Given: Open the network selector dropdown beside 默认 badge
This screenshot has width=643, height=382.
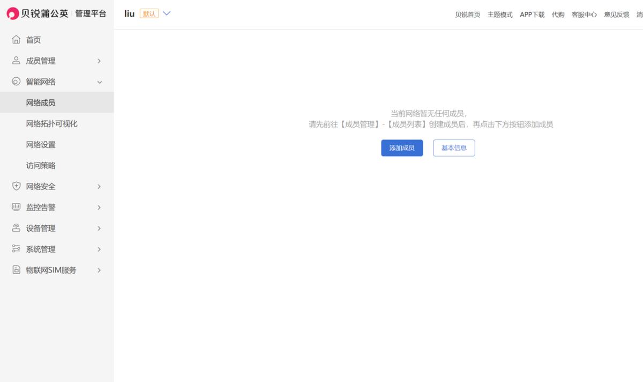Looking at the screenshot, I should point(167,13).
